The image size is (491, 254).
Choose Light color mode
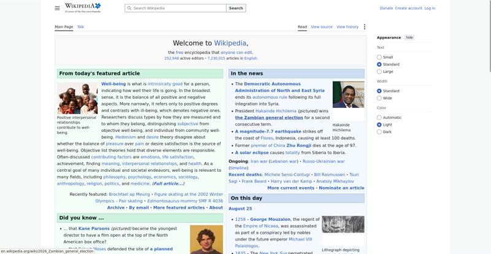coord(379,125)
